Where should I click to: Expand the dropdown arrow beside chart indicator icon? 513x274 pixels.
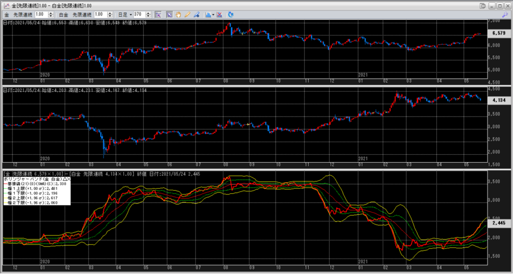tap(213, 15)
